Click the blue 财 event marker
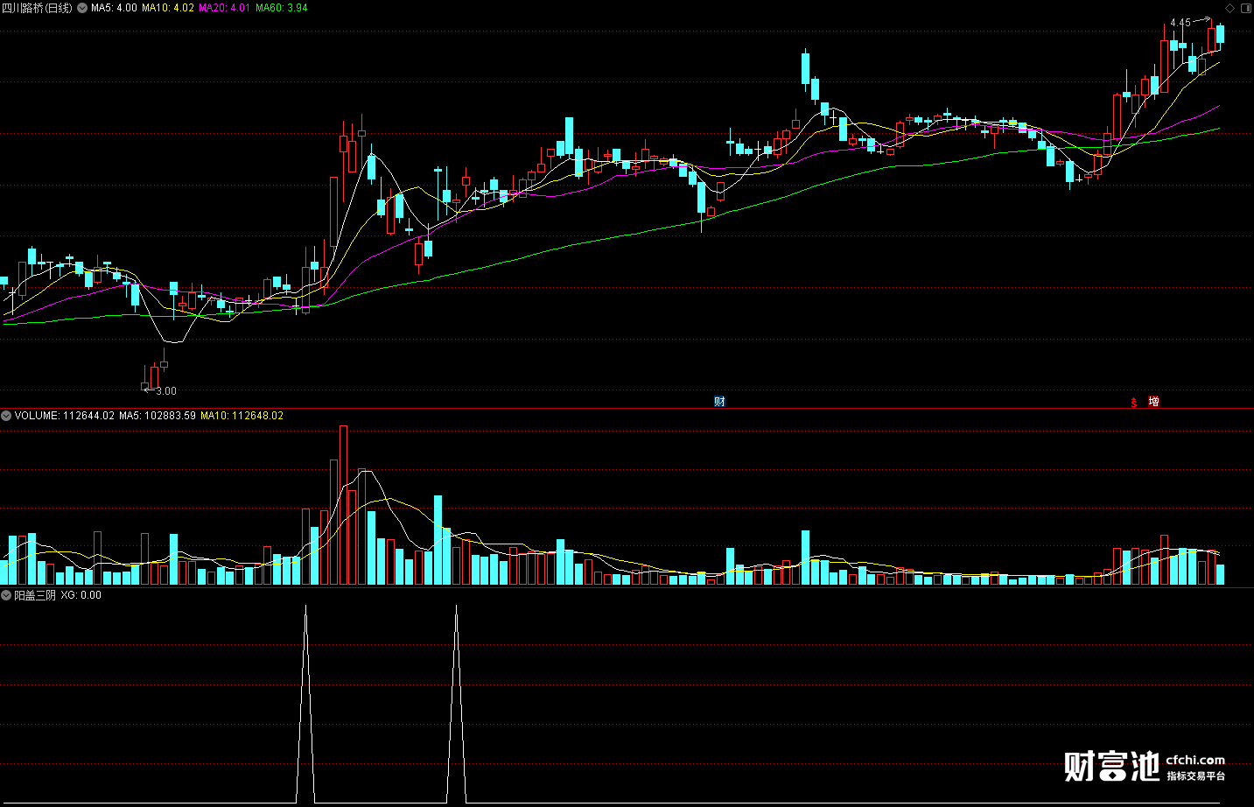The height and width of the screenshot is (807, 1254). point(719,402)
